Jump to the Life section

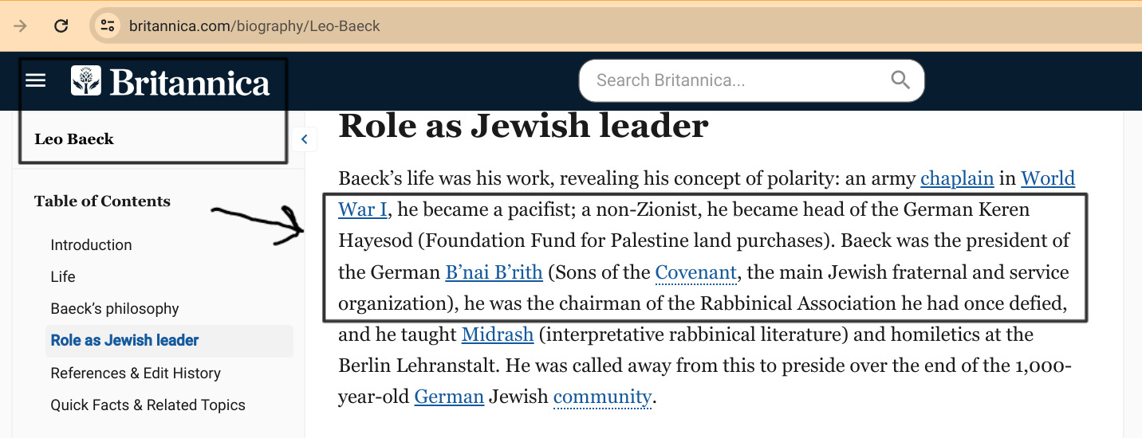point(63,277)
